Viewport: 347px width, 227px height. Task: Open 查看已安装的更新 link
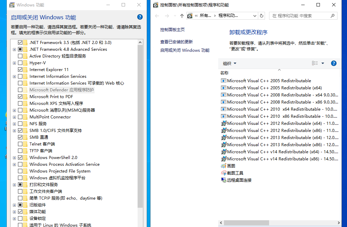(176, 42)
